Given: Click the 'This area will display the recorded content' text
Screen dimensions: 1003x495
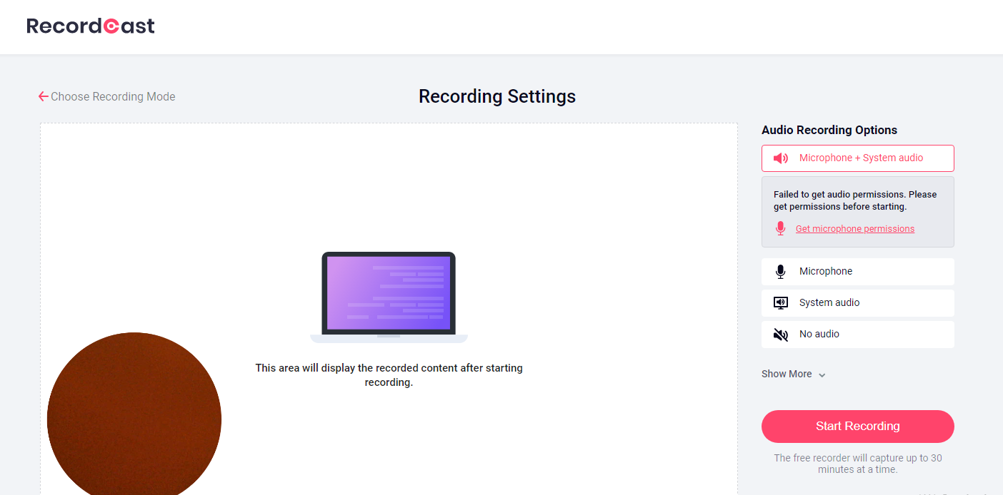Looking at the screenshot, I should pos(389,375).
